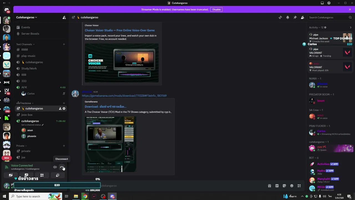
Task: Open the gift icon in message bar
Action: tap(269, 186)
